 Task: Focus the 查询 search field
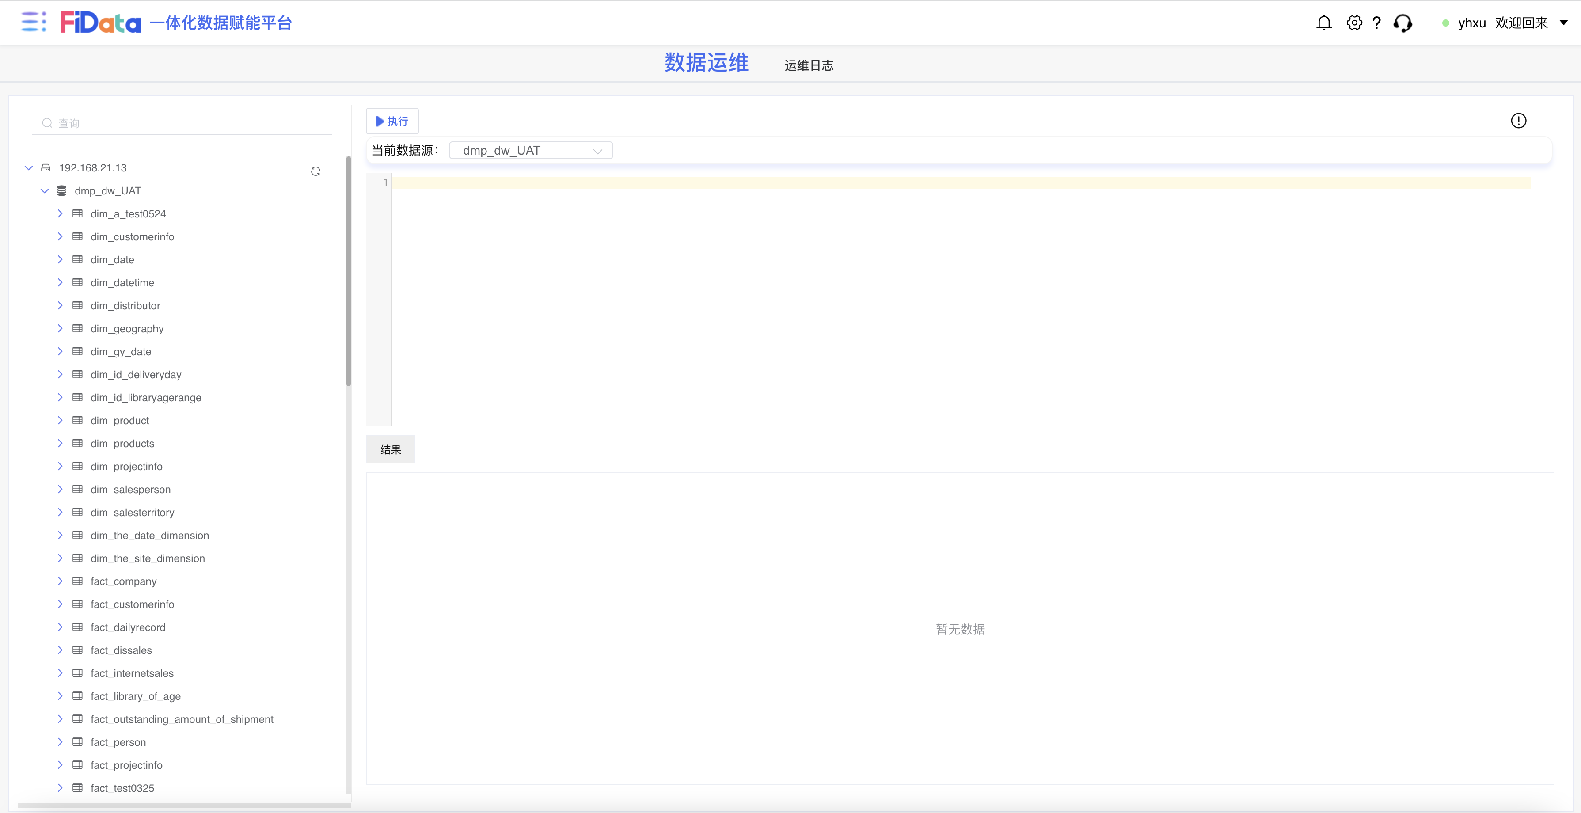182,123
